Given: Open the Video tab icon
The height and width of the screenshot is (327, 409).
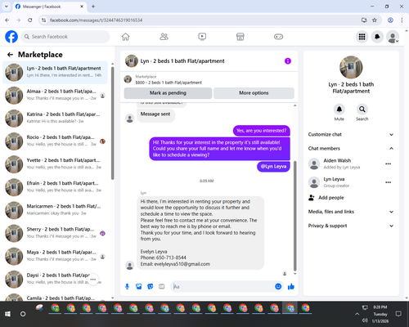Looking at the screenshot, I should (x=202, y=37).
